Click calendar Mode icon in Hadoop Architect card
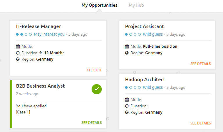Image resolution: width=223 pixels, height=132 pixels. tap(127, 100)
